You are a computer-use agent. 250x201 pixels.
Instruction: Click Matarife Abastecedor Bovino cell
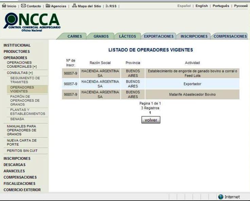[192, 94]
